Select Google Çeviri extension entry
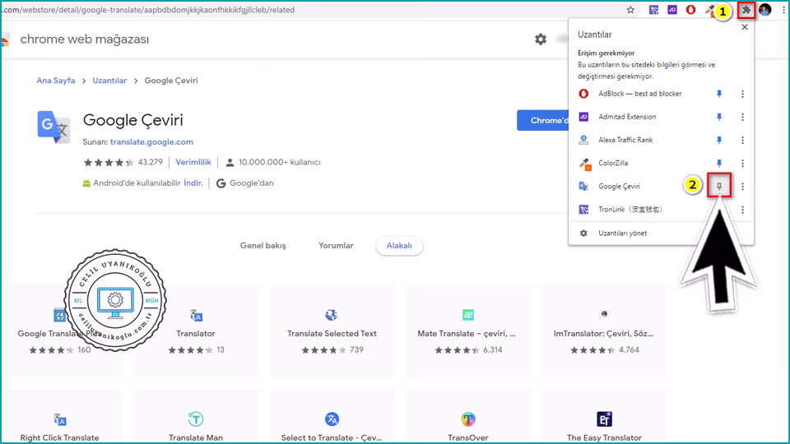This screenshot has width=790, height=444. pos(619,187)
